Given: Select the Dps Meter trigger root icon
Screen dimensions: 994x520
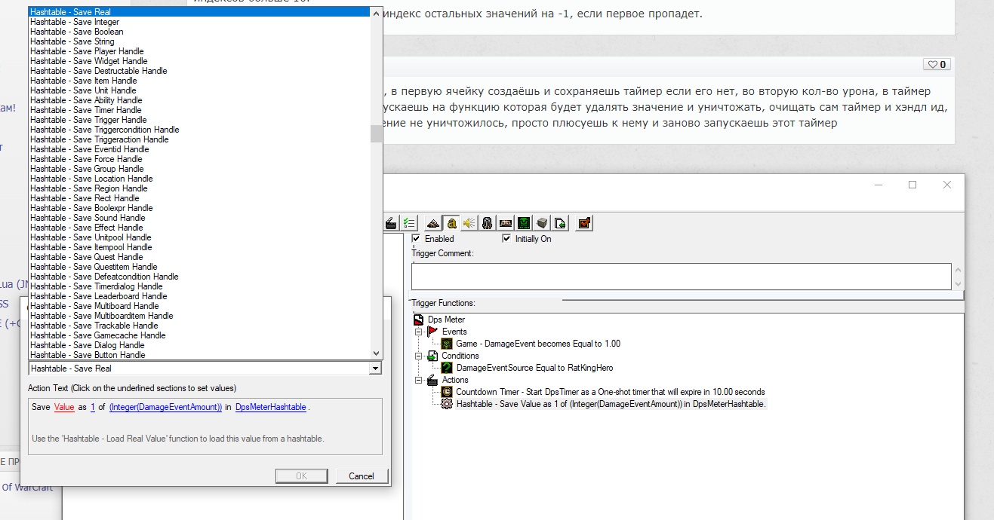Looking at the screenshot, I should (x=419, y=320).
